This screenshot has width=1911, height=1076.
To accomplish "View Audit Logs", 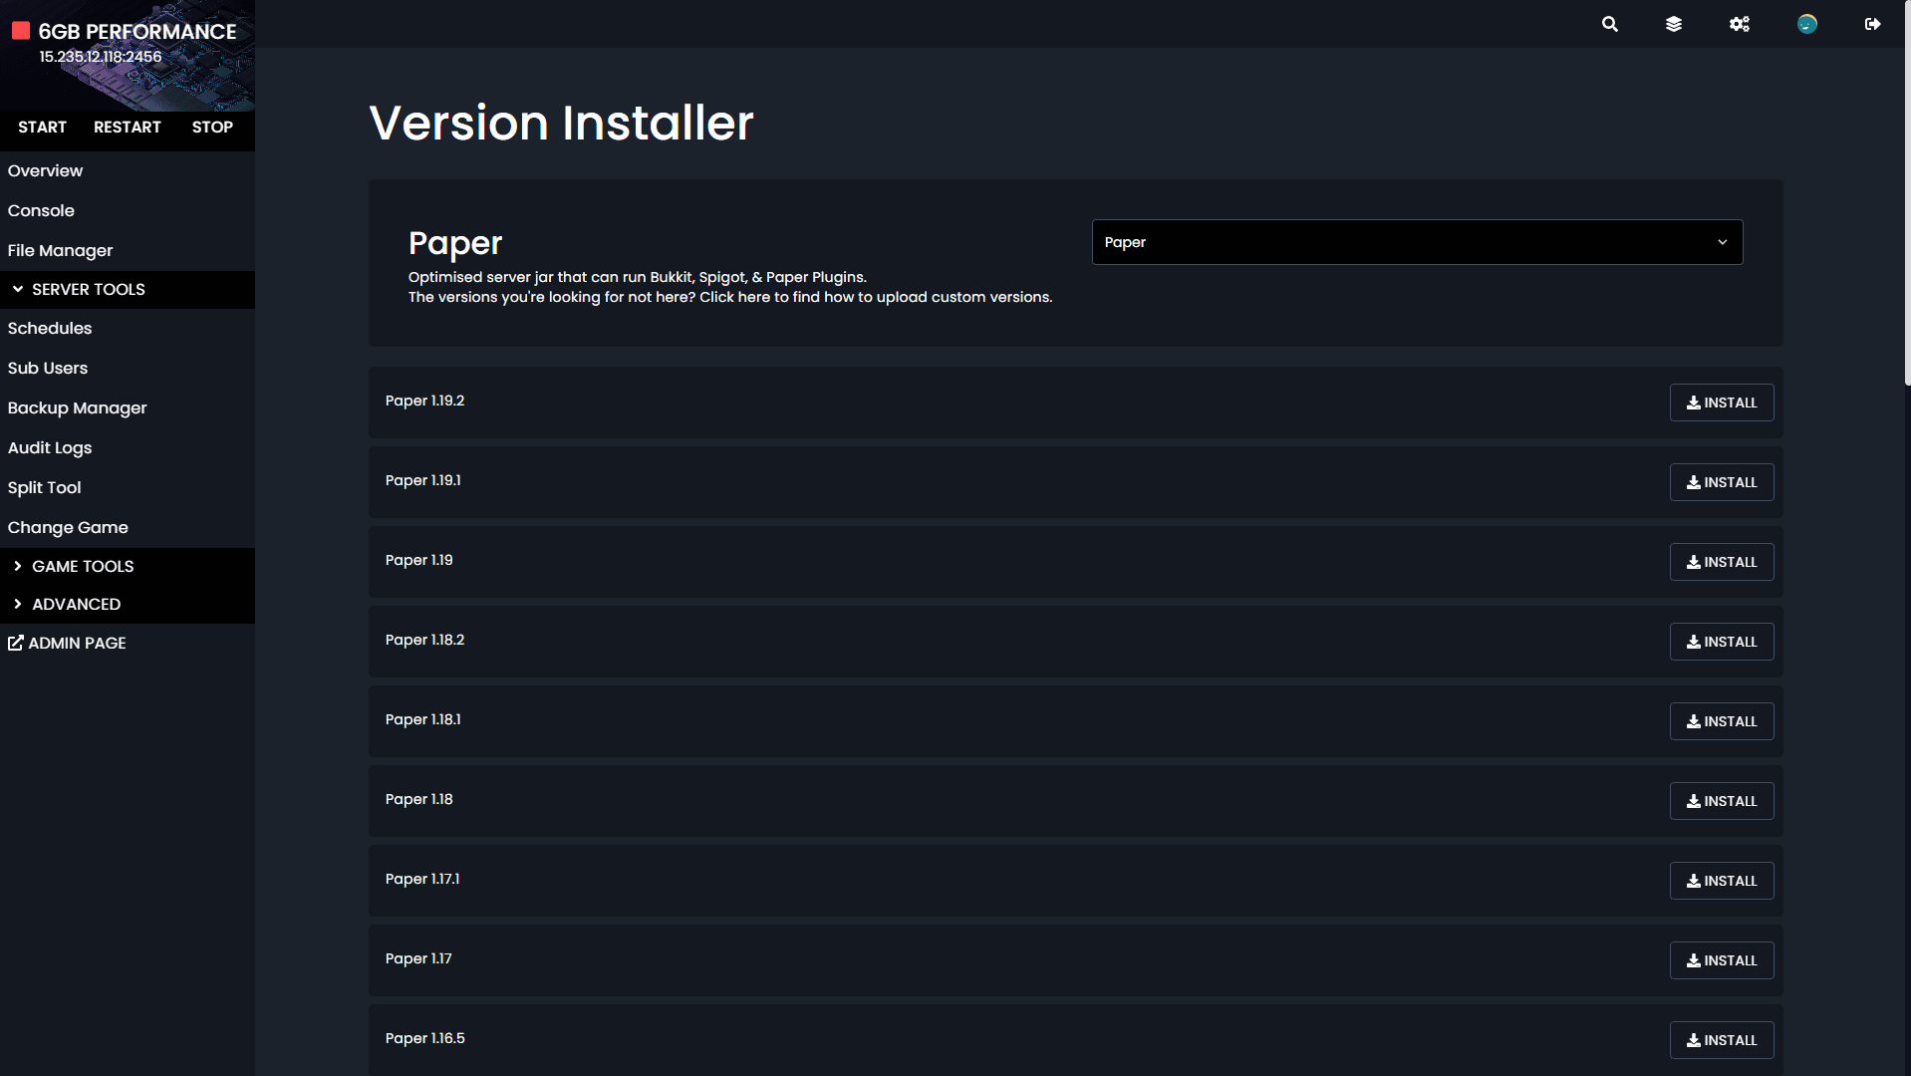I will pos(50,447).
